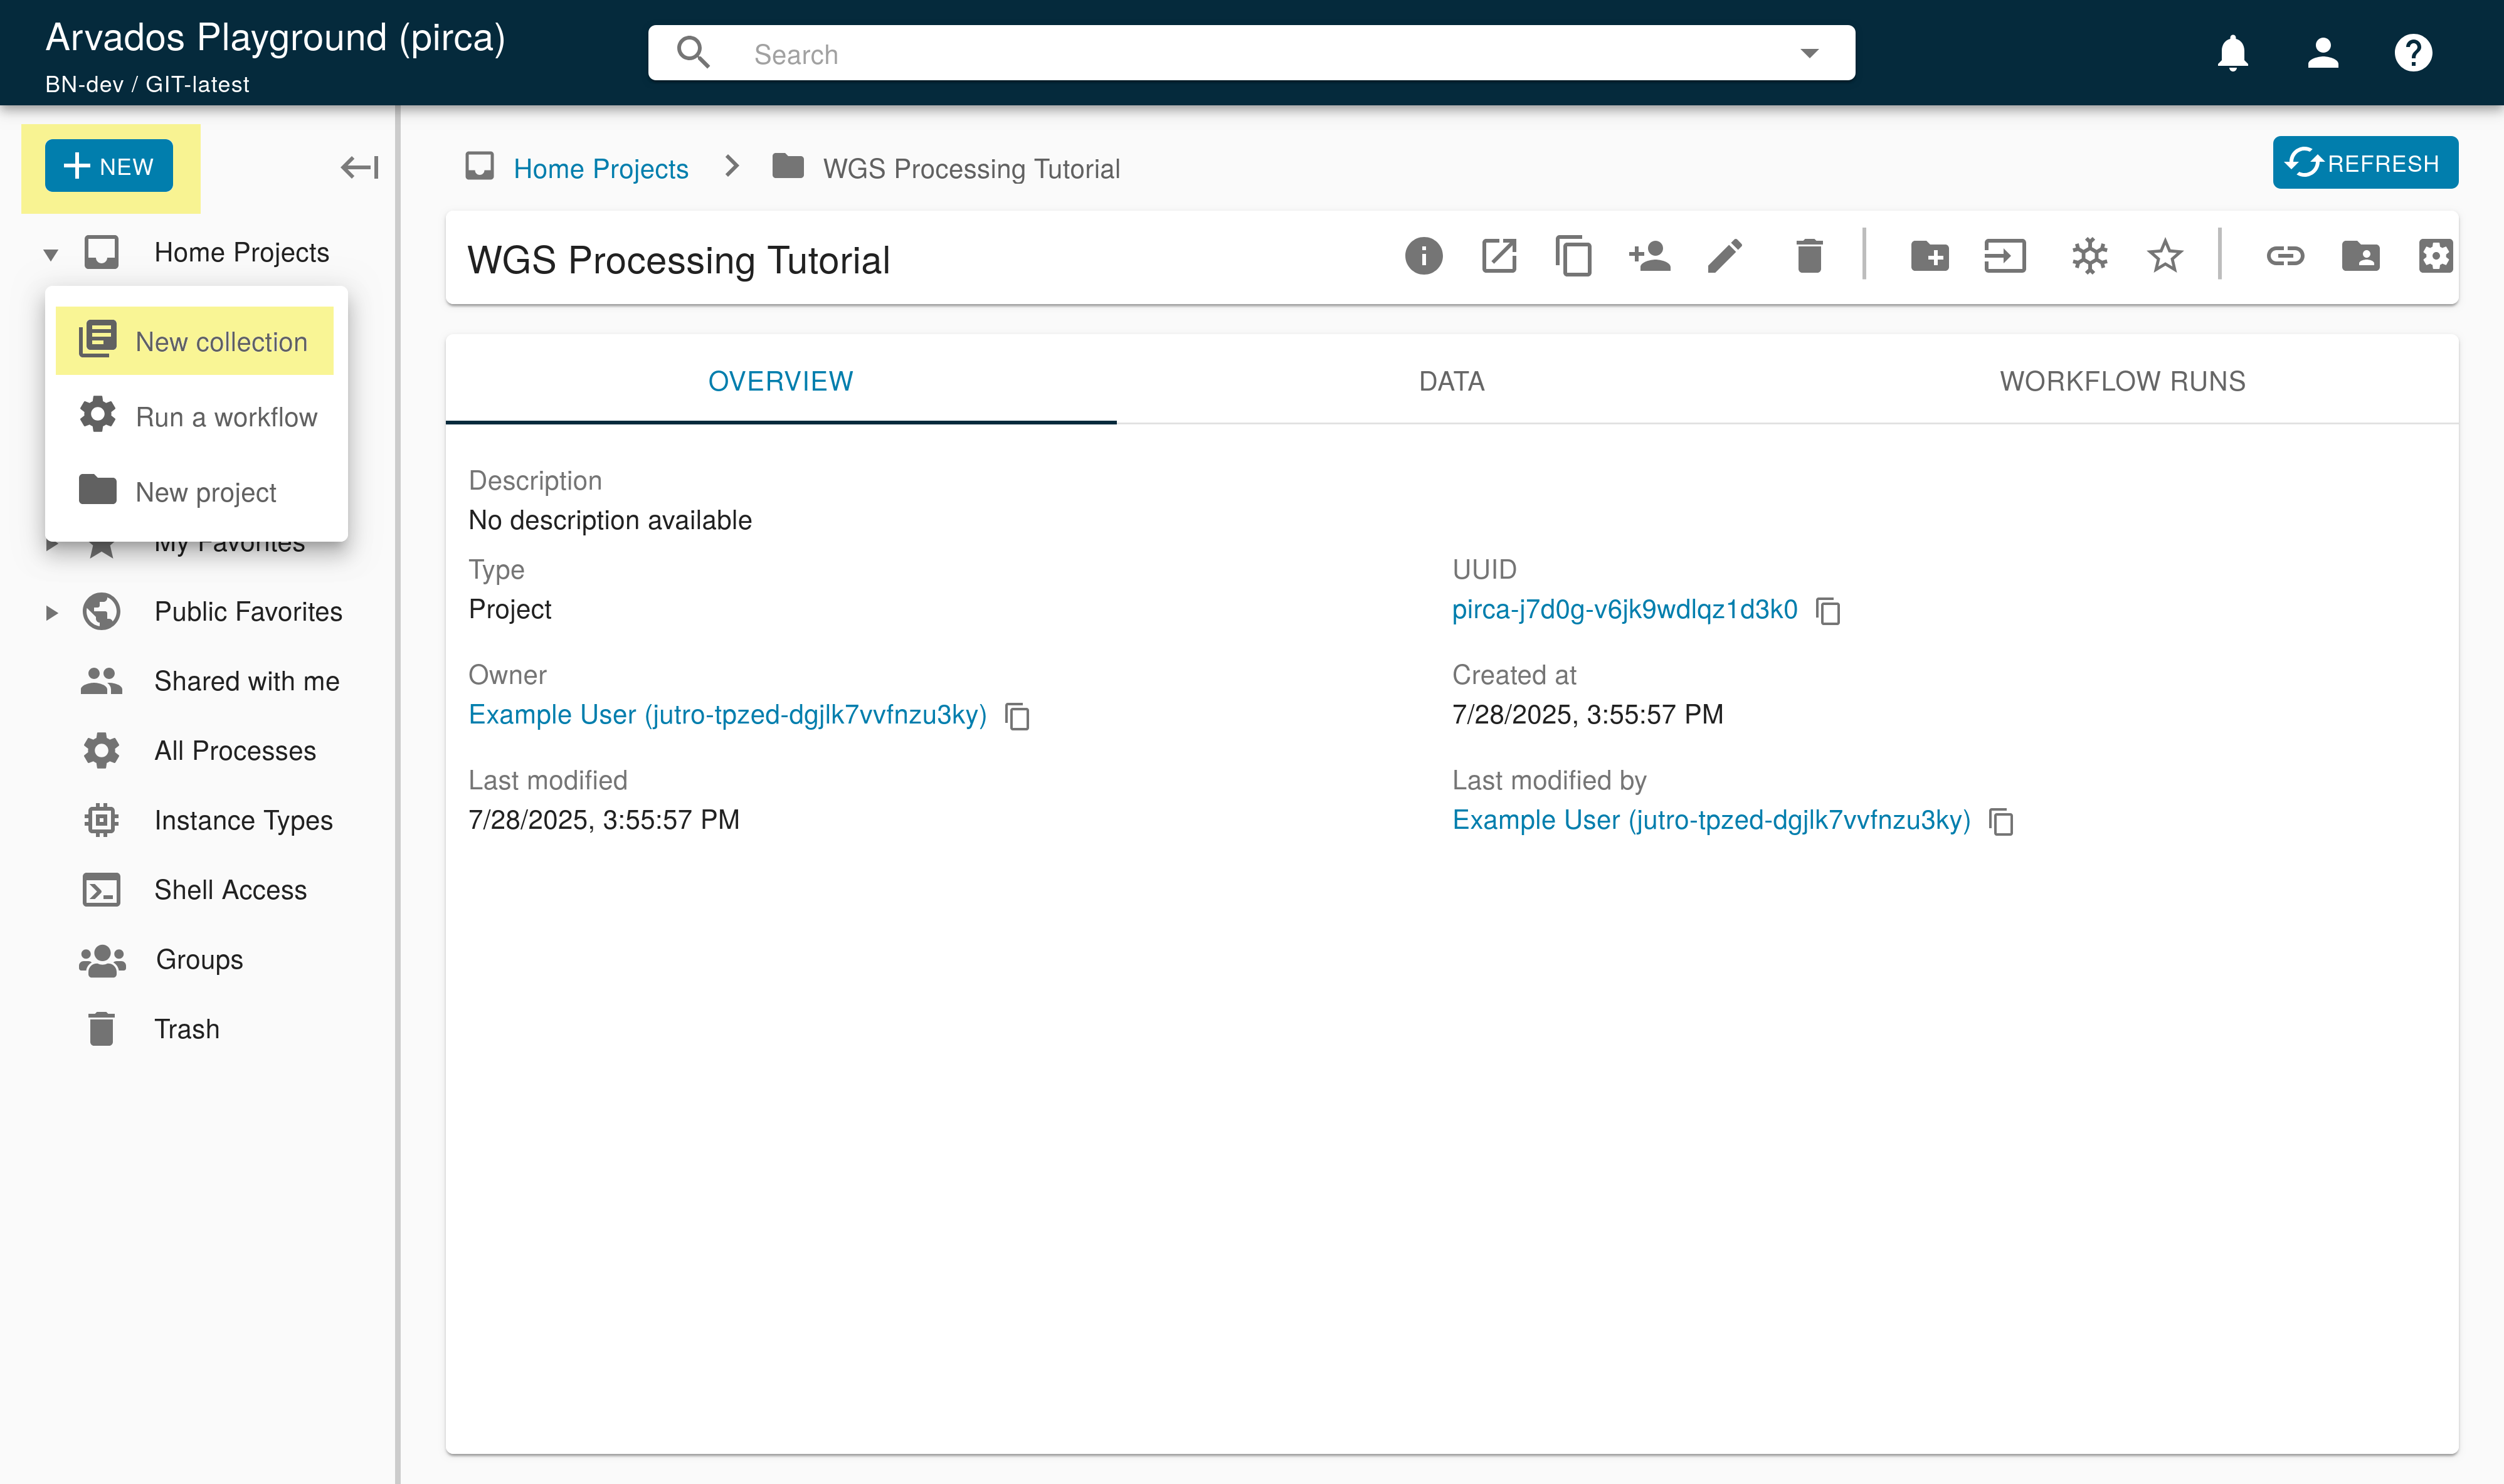Collapse the side panel with arrow icon
The width and height of the screenshot is (2504, 1484).
[360, 167]
